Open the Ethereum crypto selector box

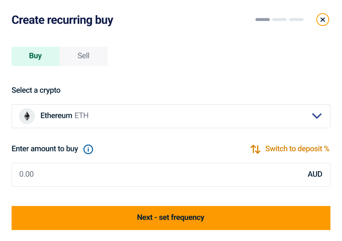tap(171, 116)
